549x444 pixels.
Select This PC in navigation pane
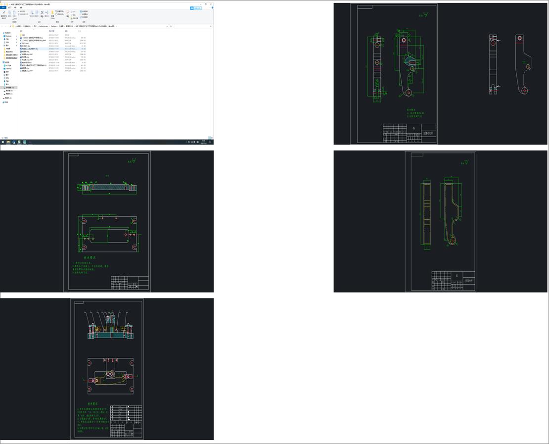click(x=7, y=62)
